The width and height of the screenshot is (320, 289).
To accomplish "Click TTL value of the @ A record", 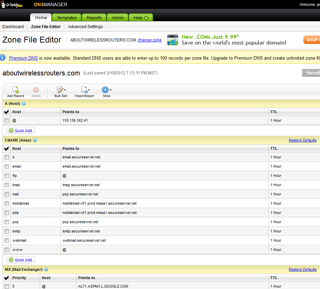I will point(276,121).
